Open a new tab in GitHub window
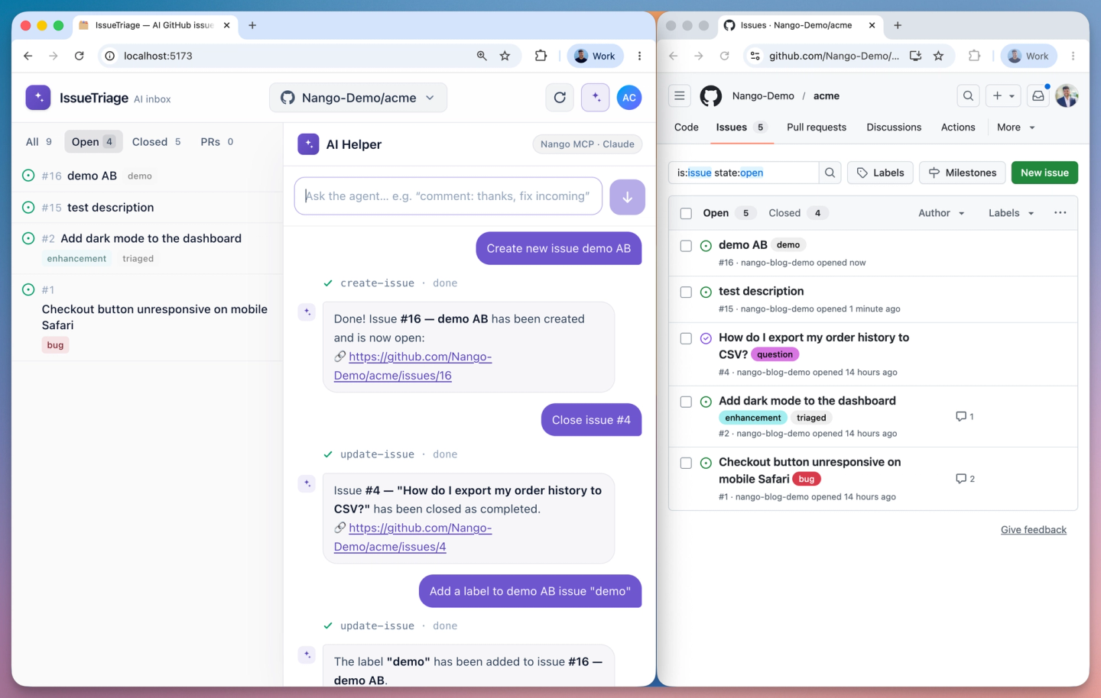Screen dimensions: 1101x698 pos(898,25)
